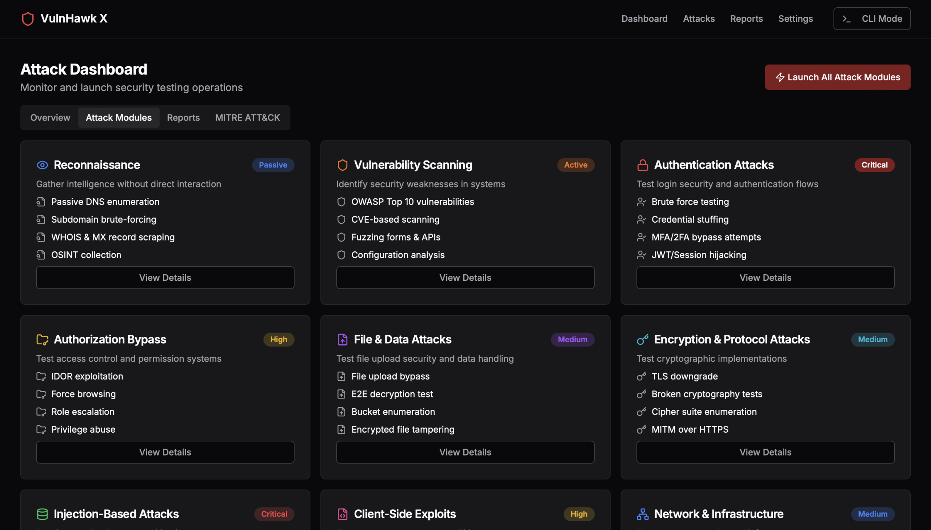Click the Medium badge on Network & Infrastructure

(x=873, y=514)
